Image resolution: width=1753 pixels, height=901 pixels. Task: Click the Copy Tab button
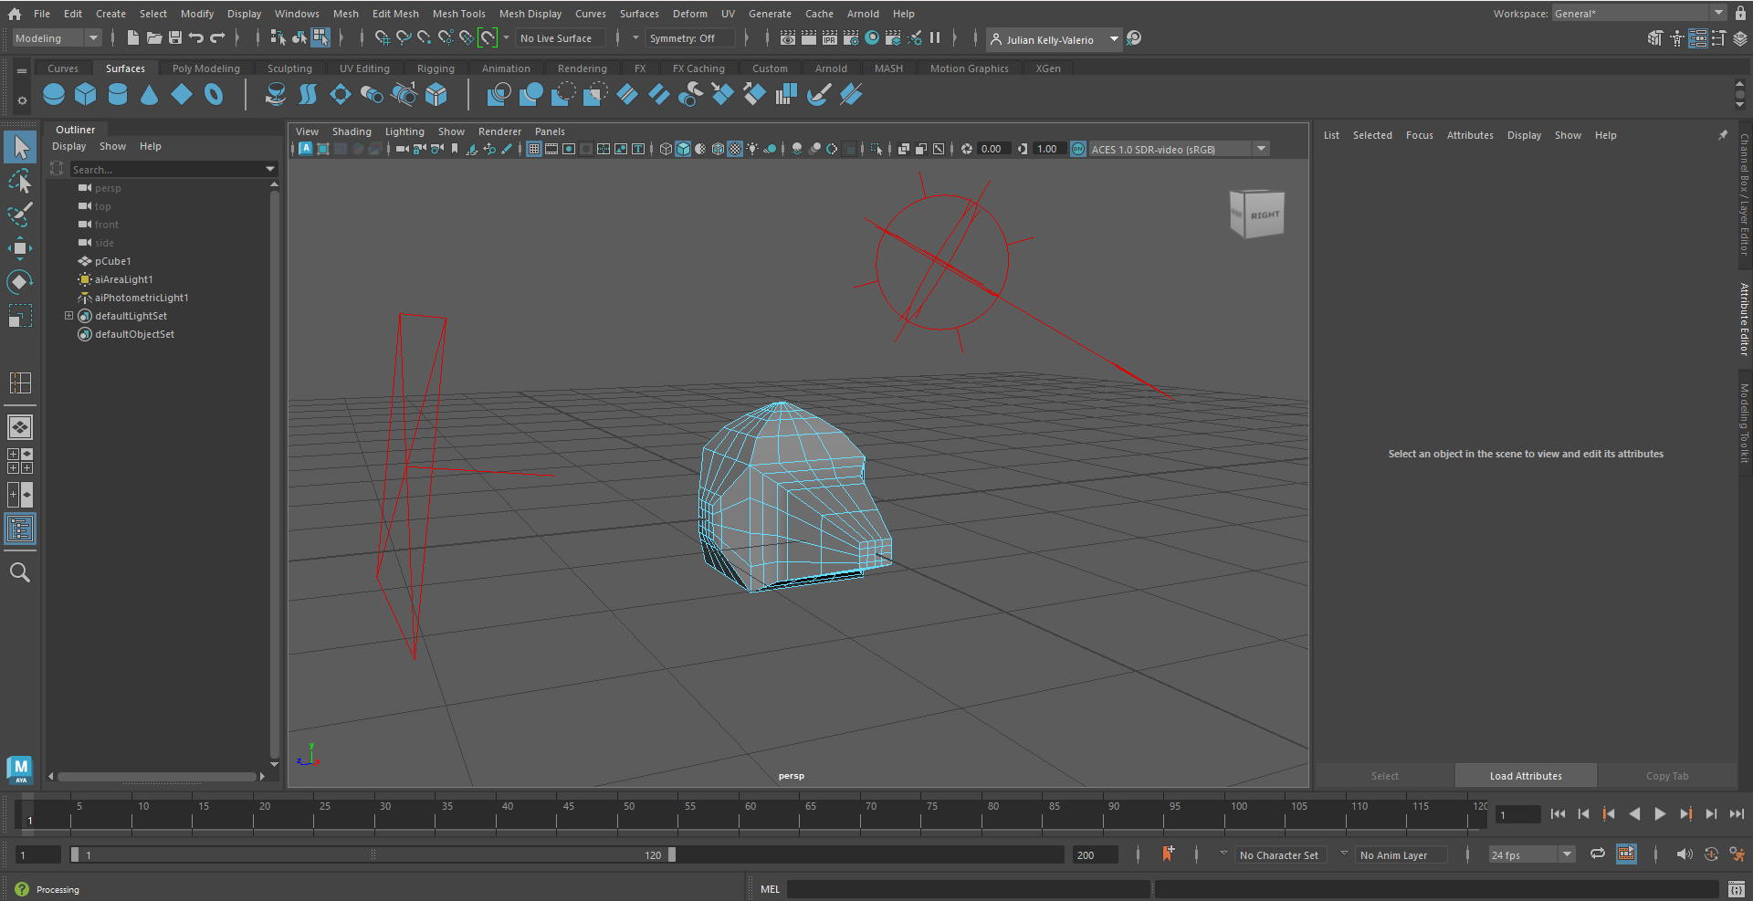[x=1666, y=776]
